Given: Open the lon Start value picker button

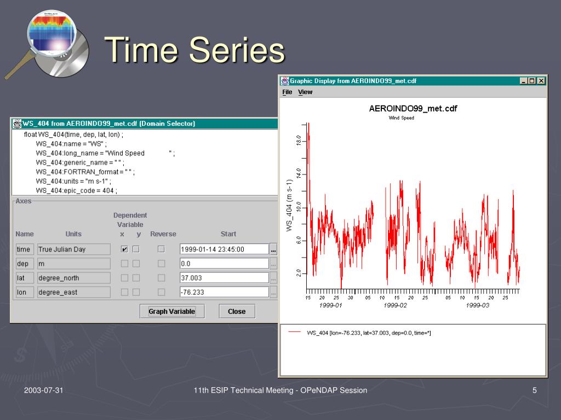Looking at the screenshot, I should click(273, 292).
